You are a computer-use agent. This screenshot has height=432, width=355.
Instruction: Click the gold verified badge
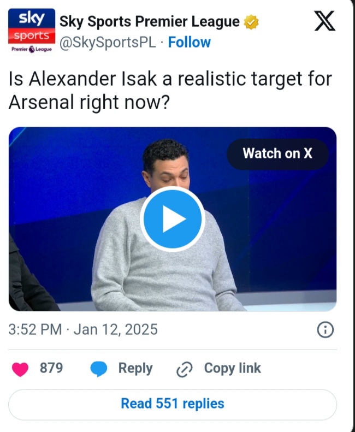(x=251, y=22)
